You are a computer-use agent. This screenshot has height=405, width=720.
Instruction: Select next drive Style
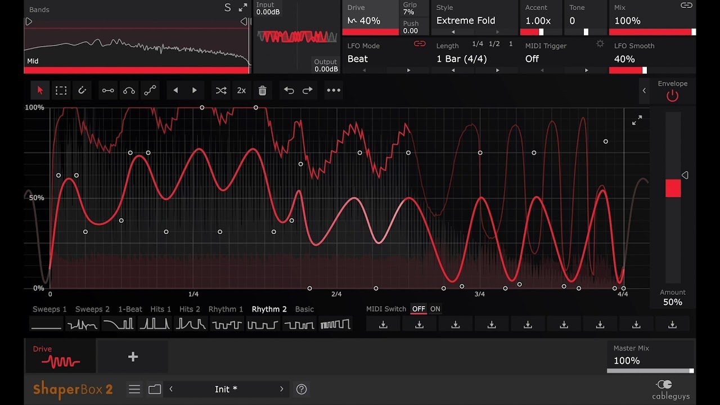pos(497,32)
